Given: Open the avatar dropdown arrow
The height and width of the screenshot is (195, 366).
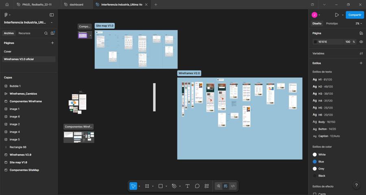Looking at the screenshot, I should [x=319, y=15].
